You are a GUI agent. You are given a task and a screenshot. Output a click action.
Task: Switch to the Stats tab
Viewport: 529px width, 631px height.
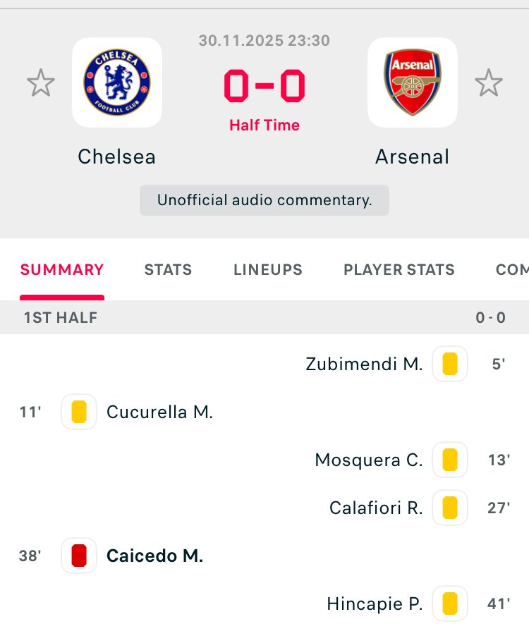point(168,269)
